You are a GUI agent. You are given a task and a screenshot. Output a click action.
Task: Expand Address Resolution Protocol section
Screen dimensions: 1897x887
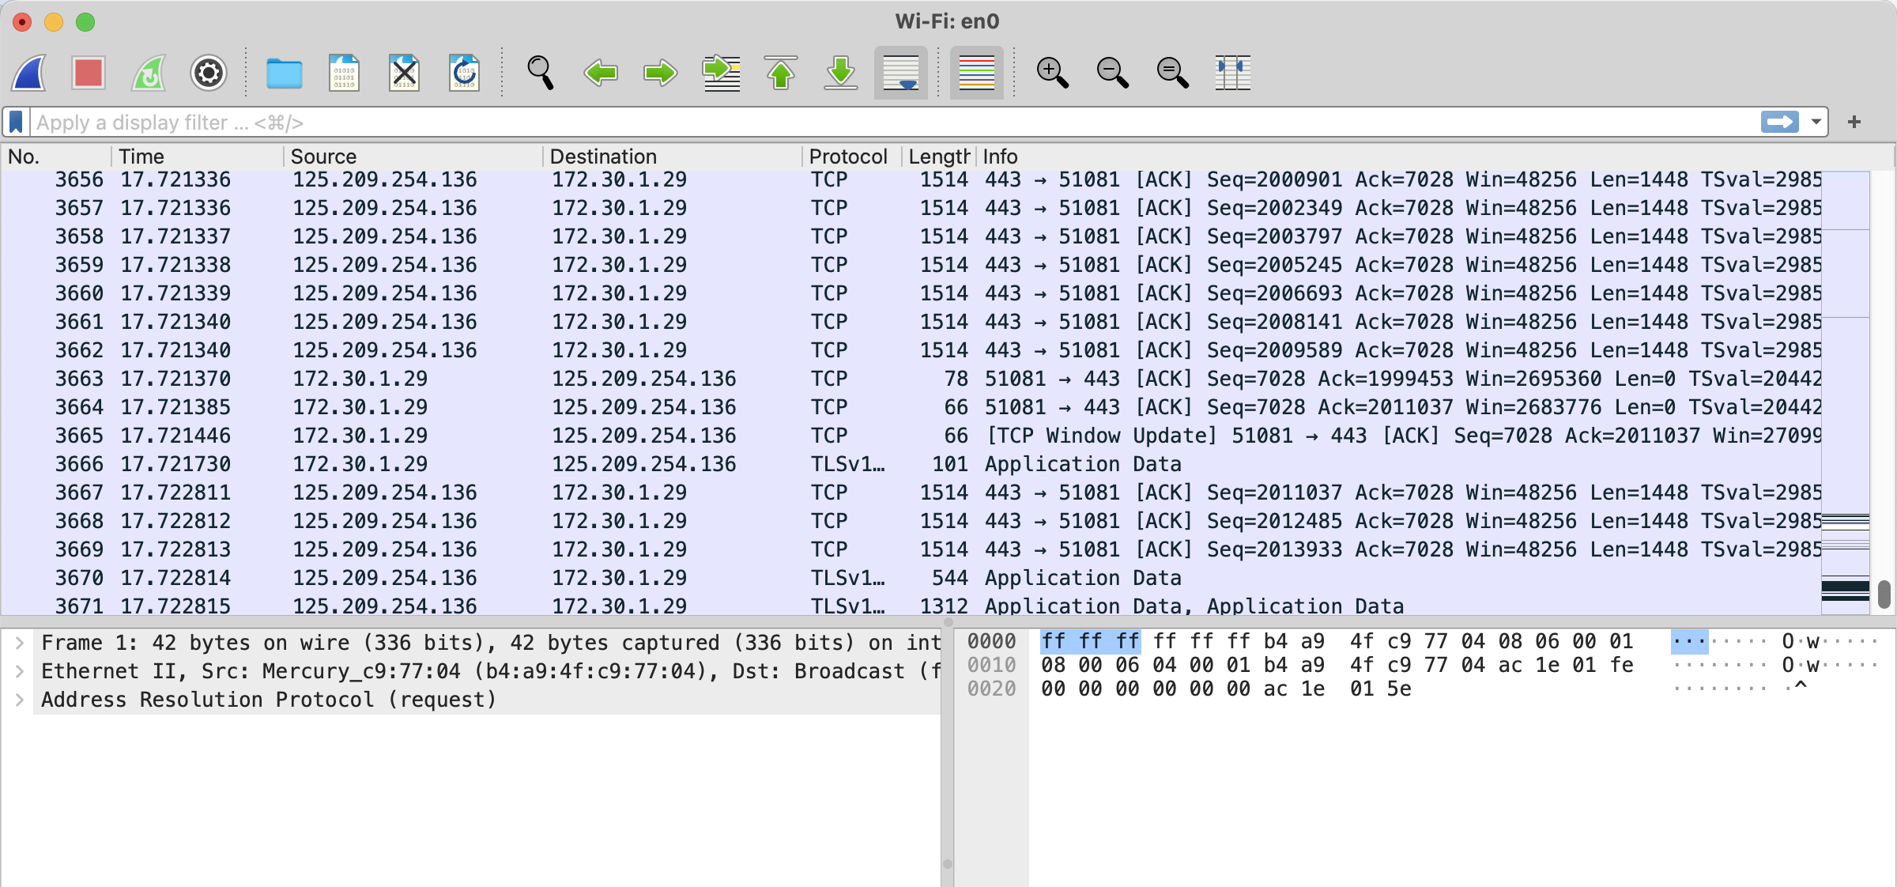pyautogui.click(x=20, y=700)
